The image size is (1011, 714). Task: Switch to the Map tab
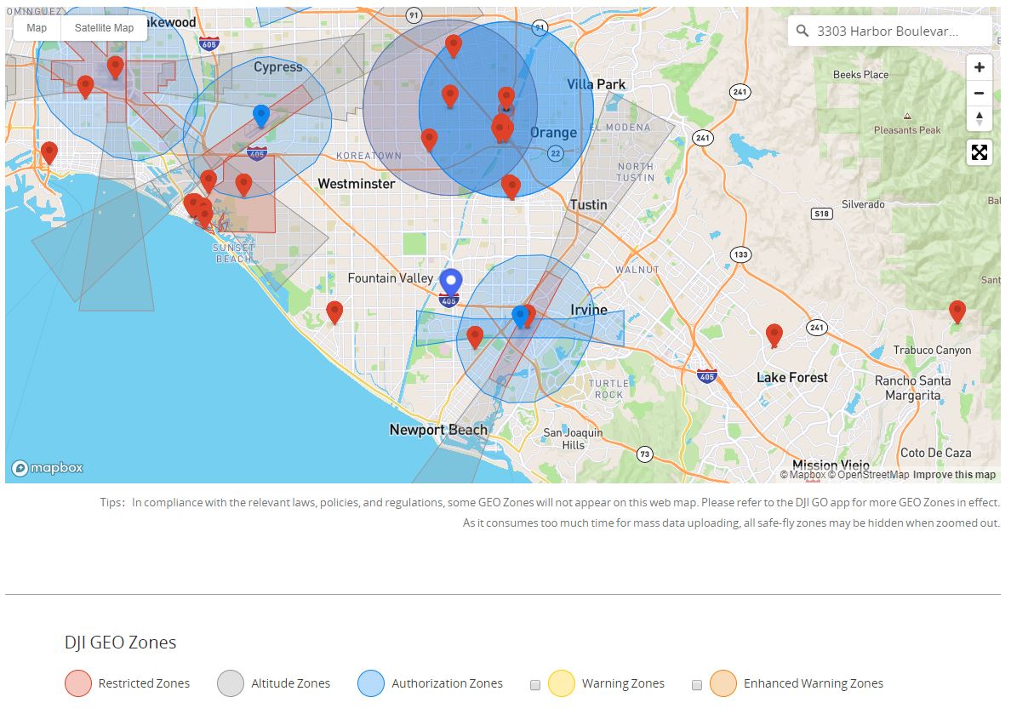(37, 27)
